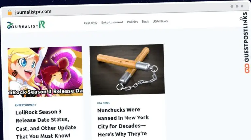
Task: Click the ENTERTAINMENT category label
Action: (x=25, y=105)
